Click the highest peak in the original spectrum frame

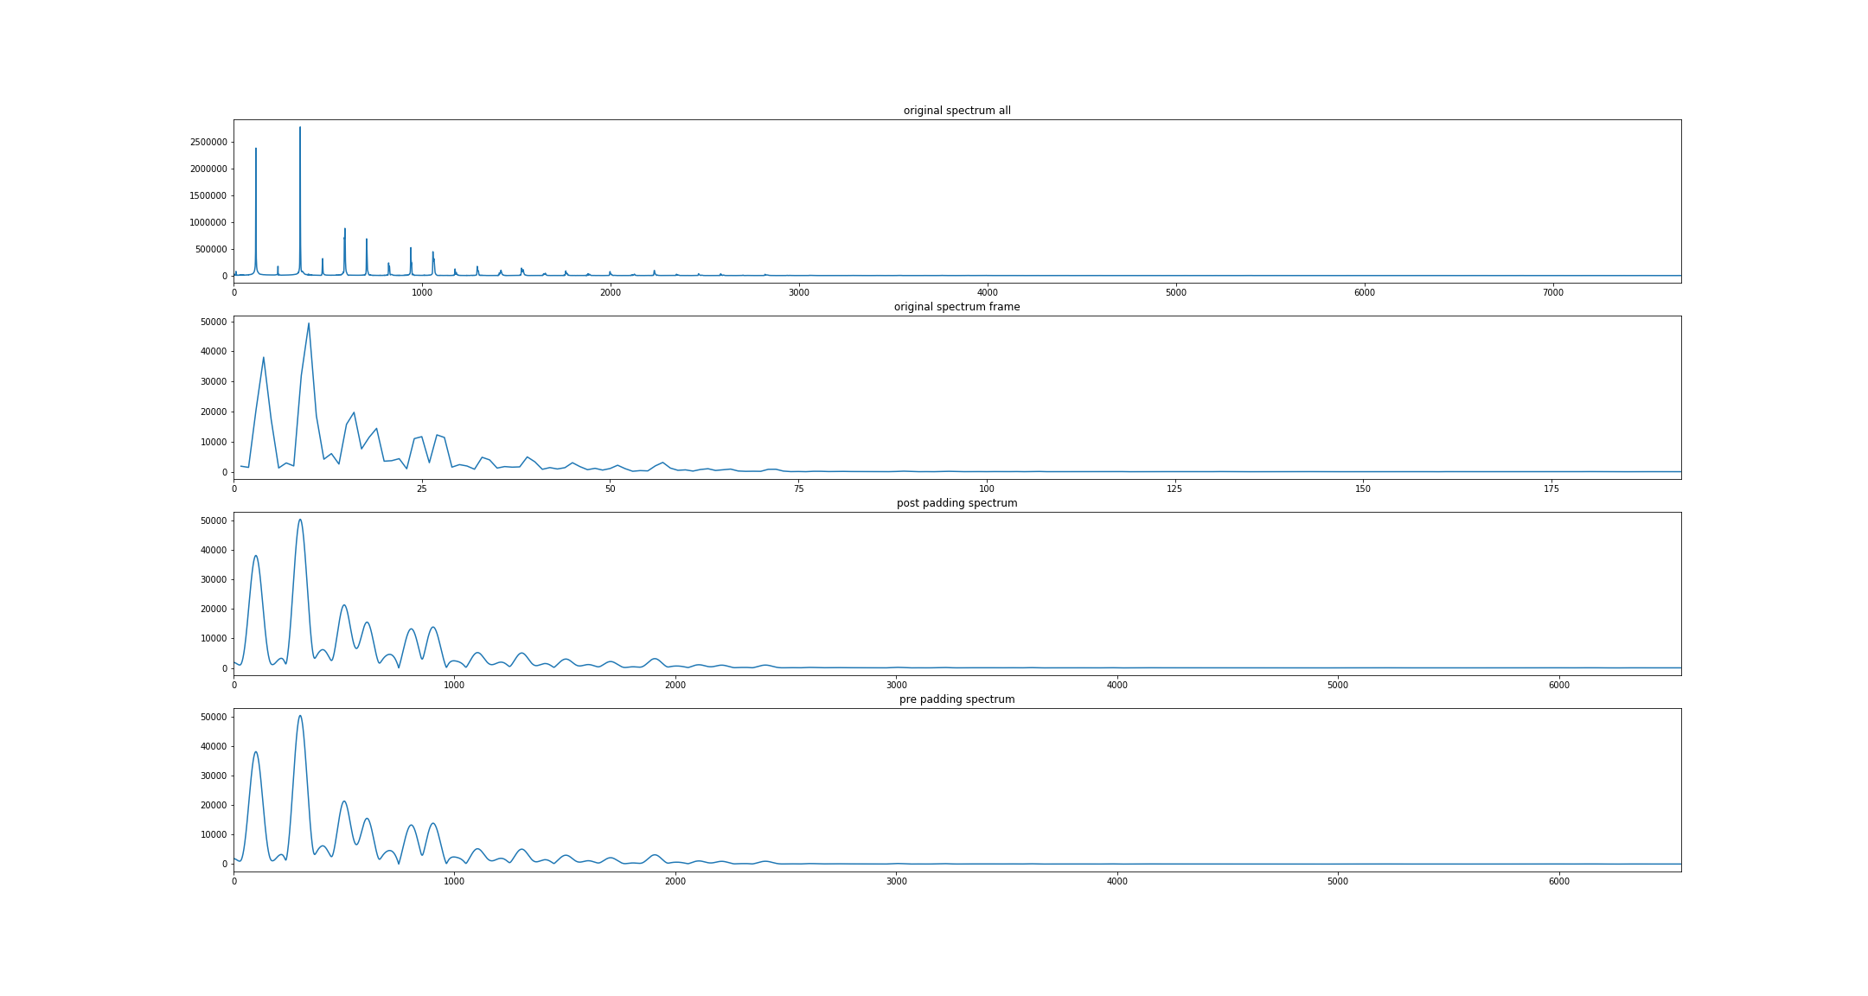(x=309, y=325)
